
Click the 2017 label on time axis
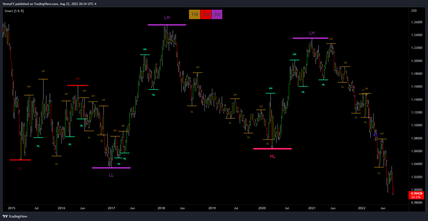pyautogui.click(x=111, y=208)
